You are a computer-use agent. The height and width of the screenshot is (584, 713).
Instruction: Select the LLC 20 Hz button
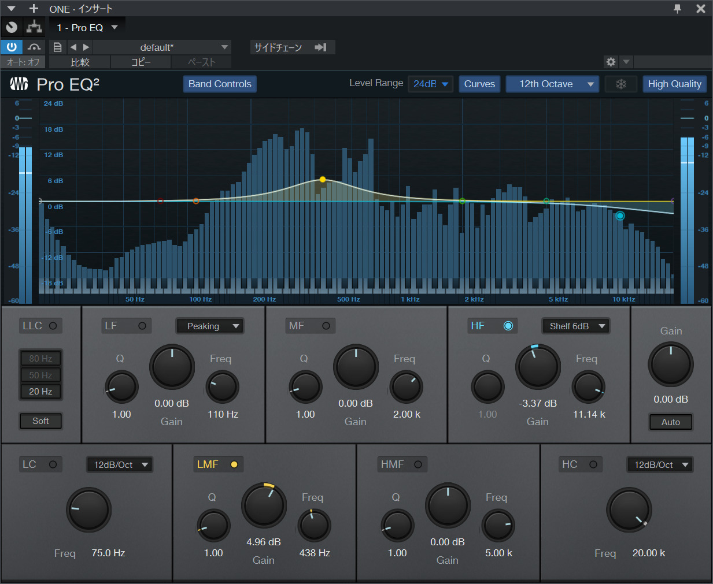pyautogui.click(x=40, y=392)
